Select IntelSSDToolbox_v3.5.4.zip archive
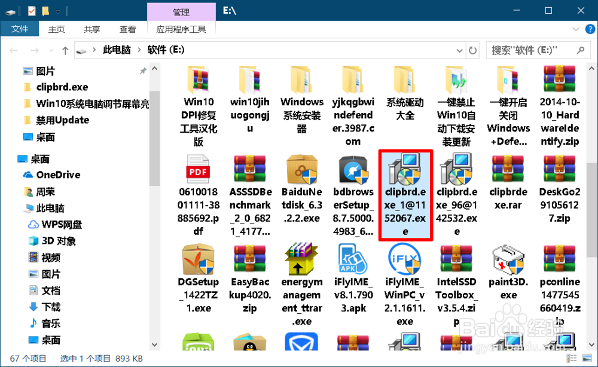This screenshot has height=367, width=598. [456, 285]
